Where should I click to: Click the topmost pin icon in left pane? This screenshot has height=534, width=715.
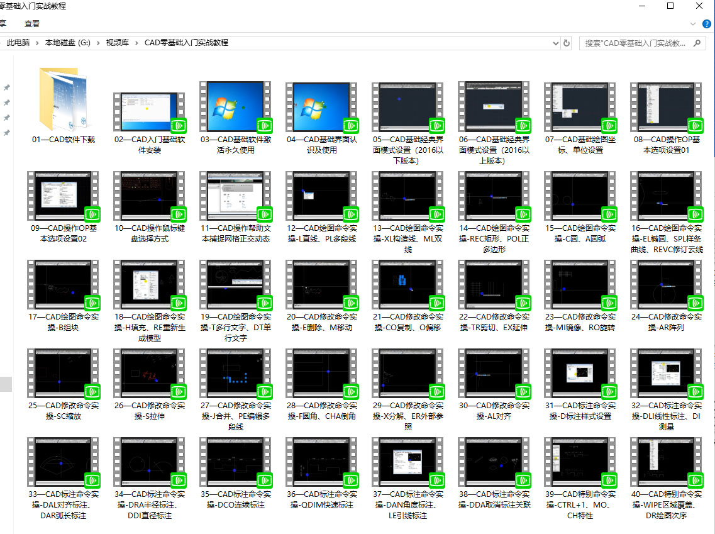pyautogui.click(x=7, y=87)
